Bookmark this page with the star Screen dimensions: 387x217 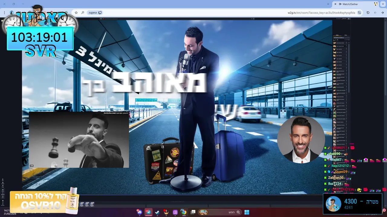[76, 13]
